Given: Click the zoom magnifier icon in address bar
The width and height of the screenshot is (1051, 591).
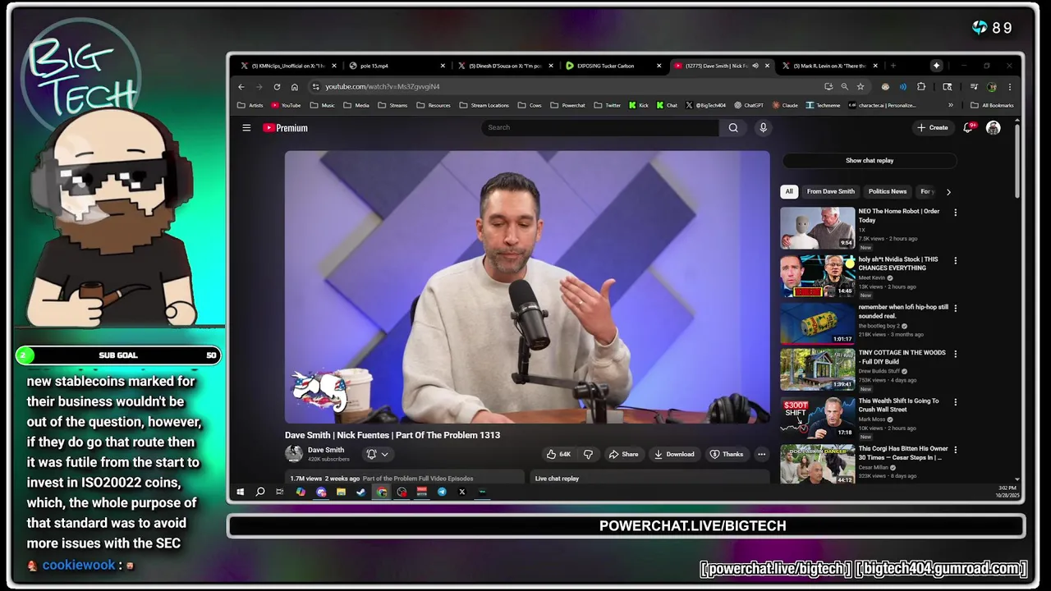Looking at the screenshot, I should [844, 86].
